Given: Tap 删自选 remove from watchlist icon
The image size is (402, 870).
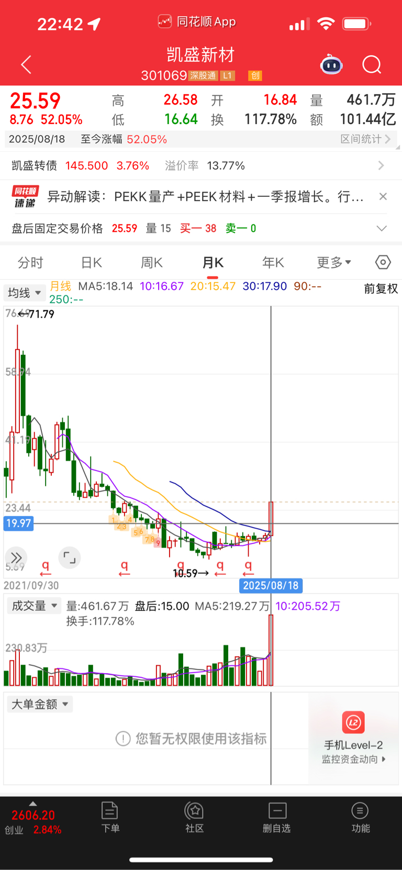Looking at the screenshot, I should pos(277,817).
